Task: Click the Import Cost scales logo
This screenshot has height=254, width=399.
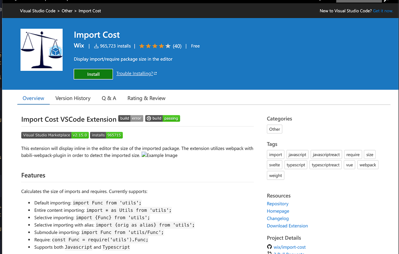Action: pyautogui.click(x=41, y=50)
